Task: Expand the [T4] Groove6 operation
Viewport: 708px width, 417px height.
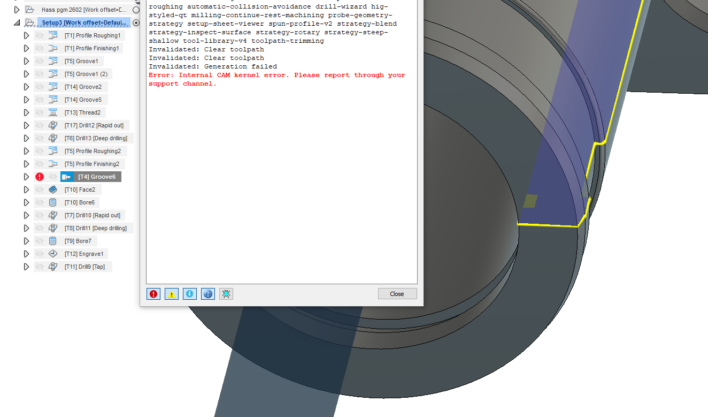Action: (26, 176)
